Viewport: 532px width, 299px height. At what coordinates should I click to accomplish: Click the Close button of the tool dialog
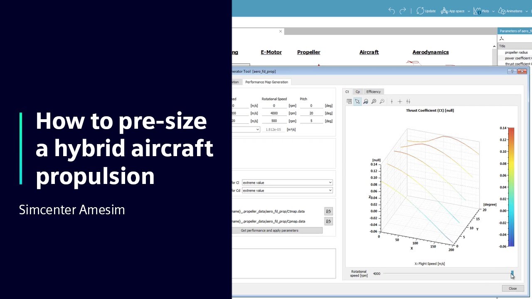pos(512,289)
